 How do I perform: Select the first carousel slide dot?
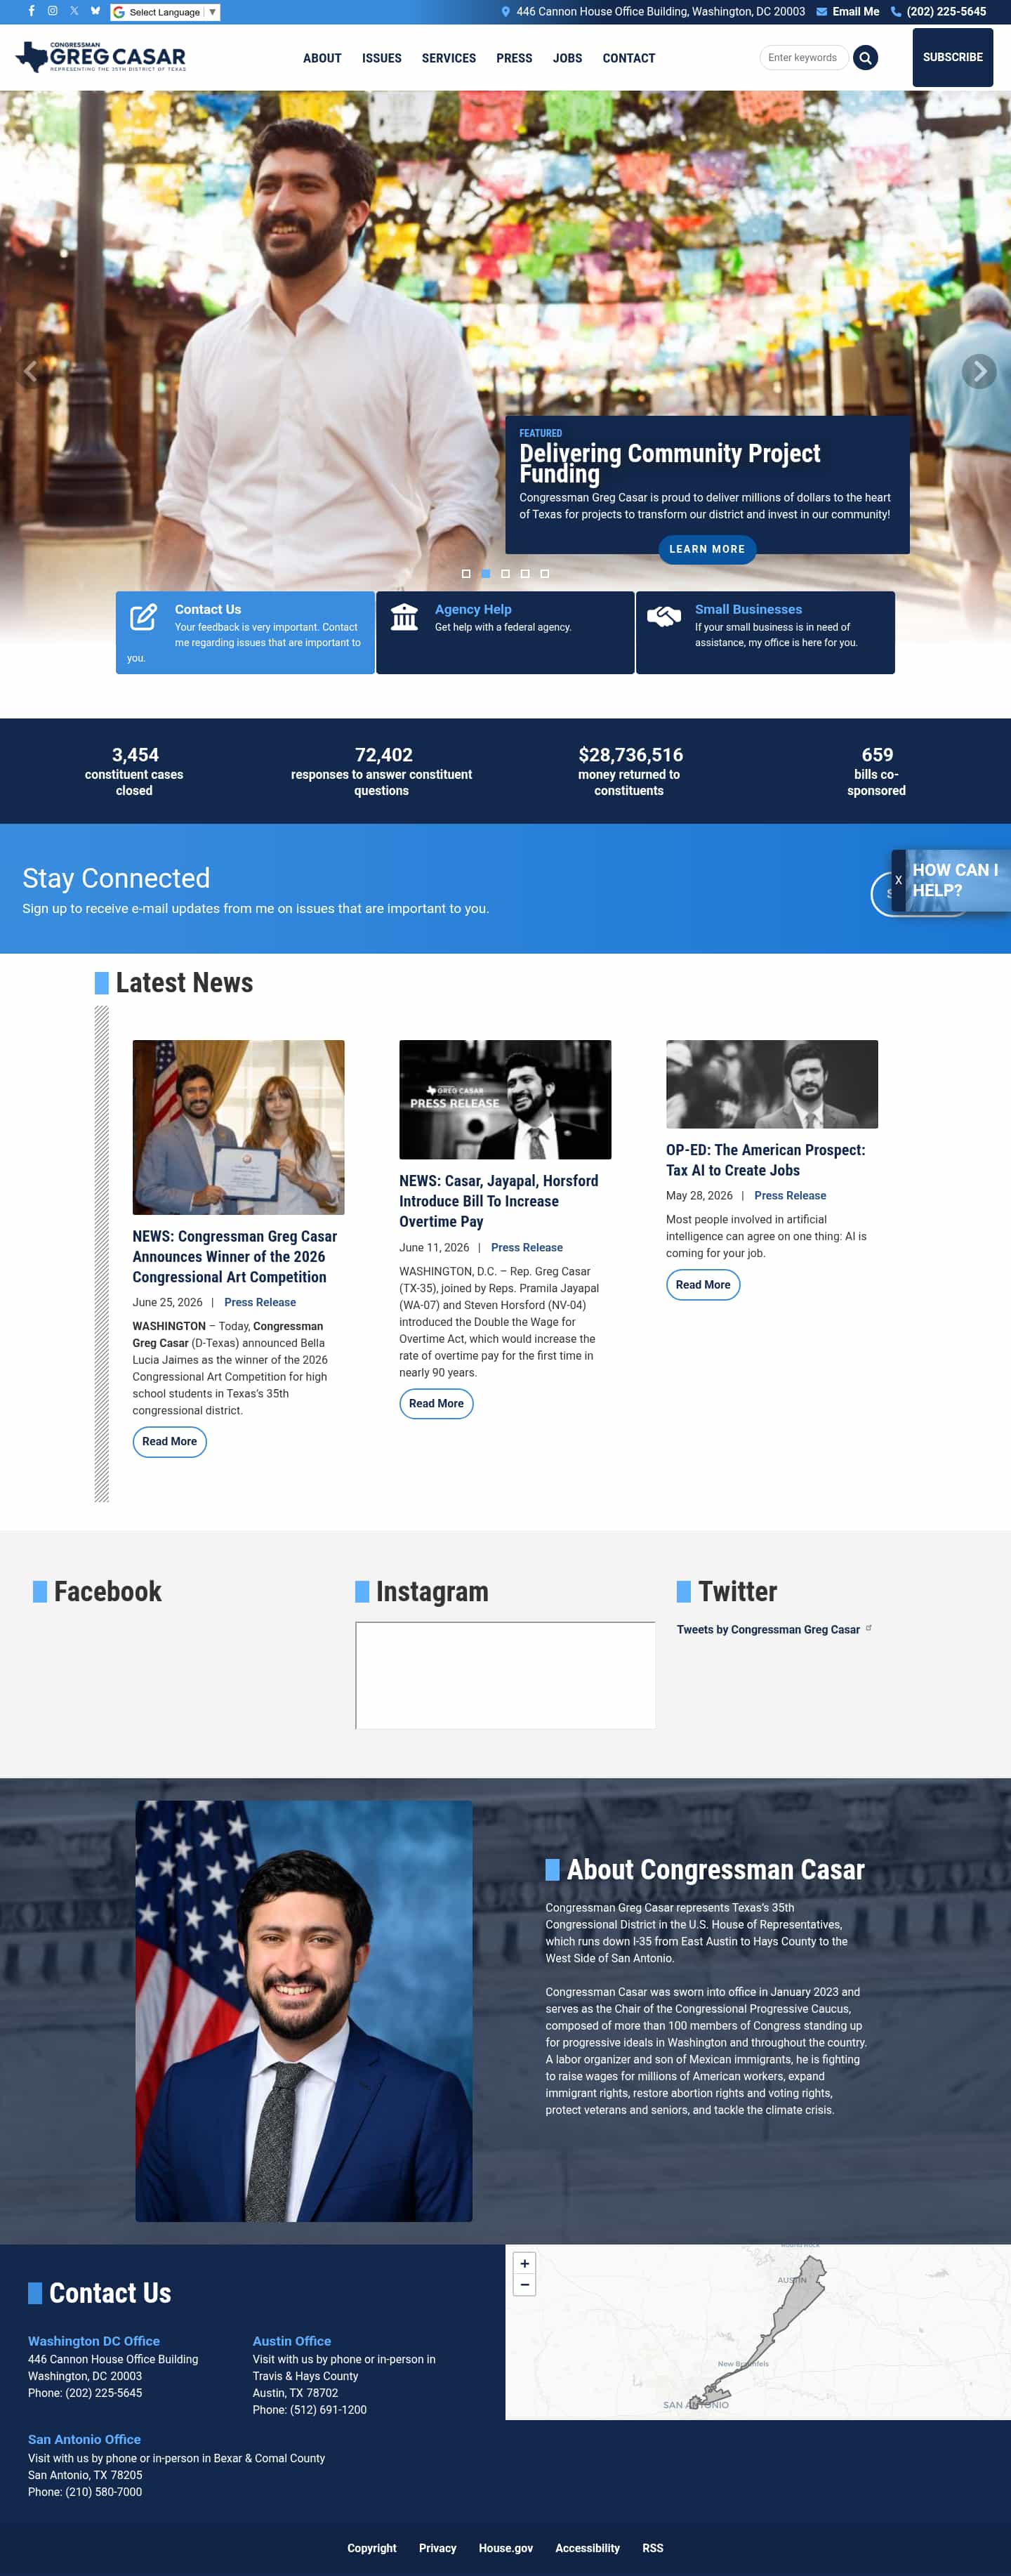[466, 574]
